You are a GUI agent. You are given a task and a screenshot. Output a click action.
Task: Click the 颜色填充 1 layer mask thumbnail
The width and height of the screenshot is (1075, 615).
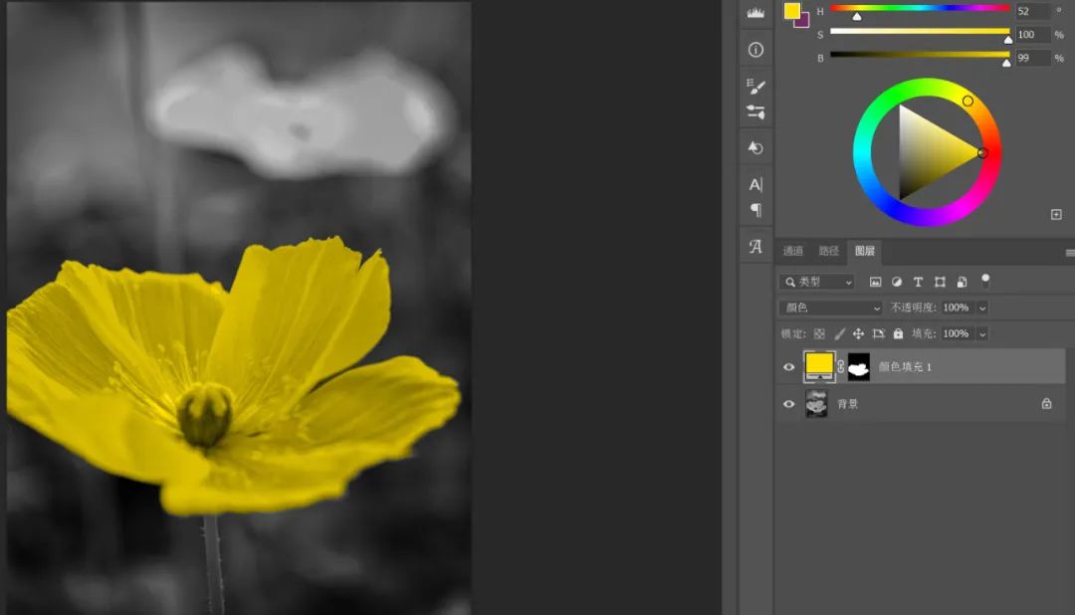pyautogui.click(x=858, y=367)
